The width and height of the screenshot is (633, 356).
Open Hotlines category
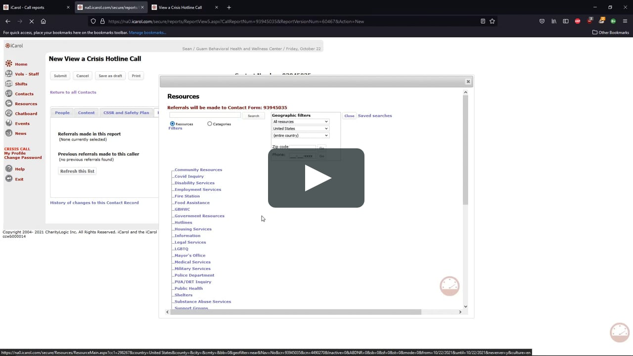(x=183, y=222)
